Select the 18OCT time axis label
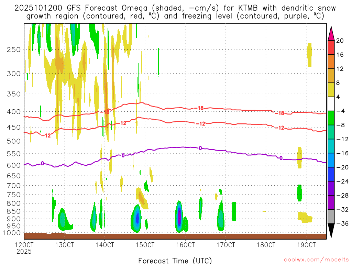The image size is (352, 264). click(x=266, y=245)
